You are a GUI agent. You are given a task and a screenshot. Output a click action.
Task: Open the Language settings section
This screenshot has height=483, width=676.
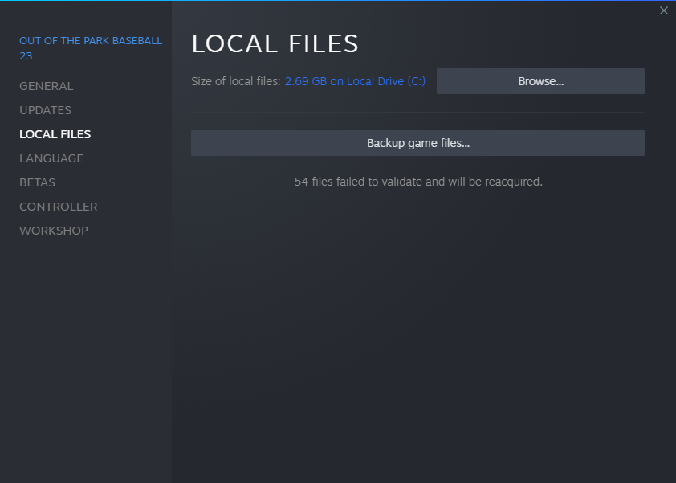tap(51, 158)
